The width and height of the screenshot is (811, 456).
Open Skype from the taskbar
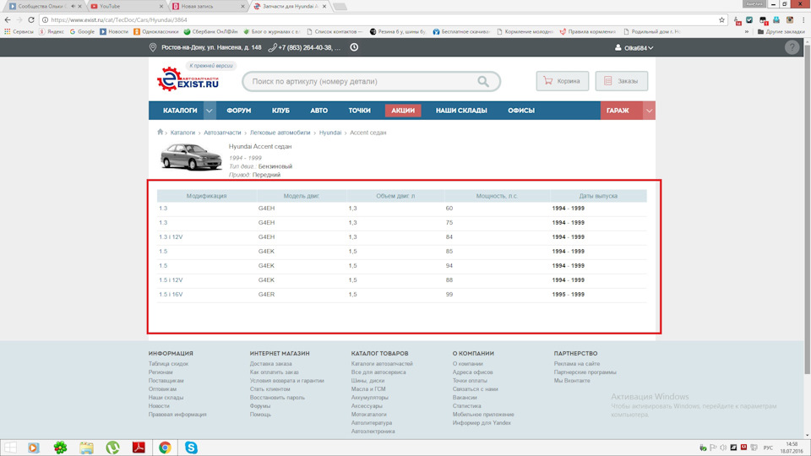pos(191,448)
